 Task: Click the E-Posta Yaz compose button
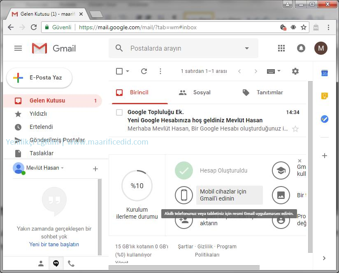39,78
